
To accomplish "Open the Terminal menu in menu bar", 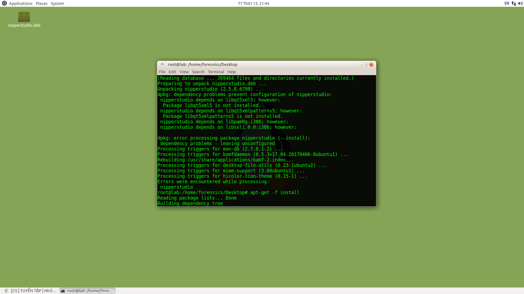I will point(216,72).
